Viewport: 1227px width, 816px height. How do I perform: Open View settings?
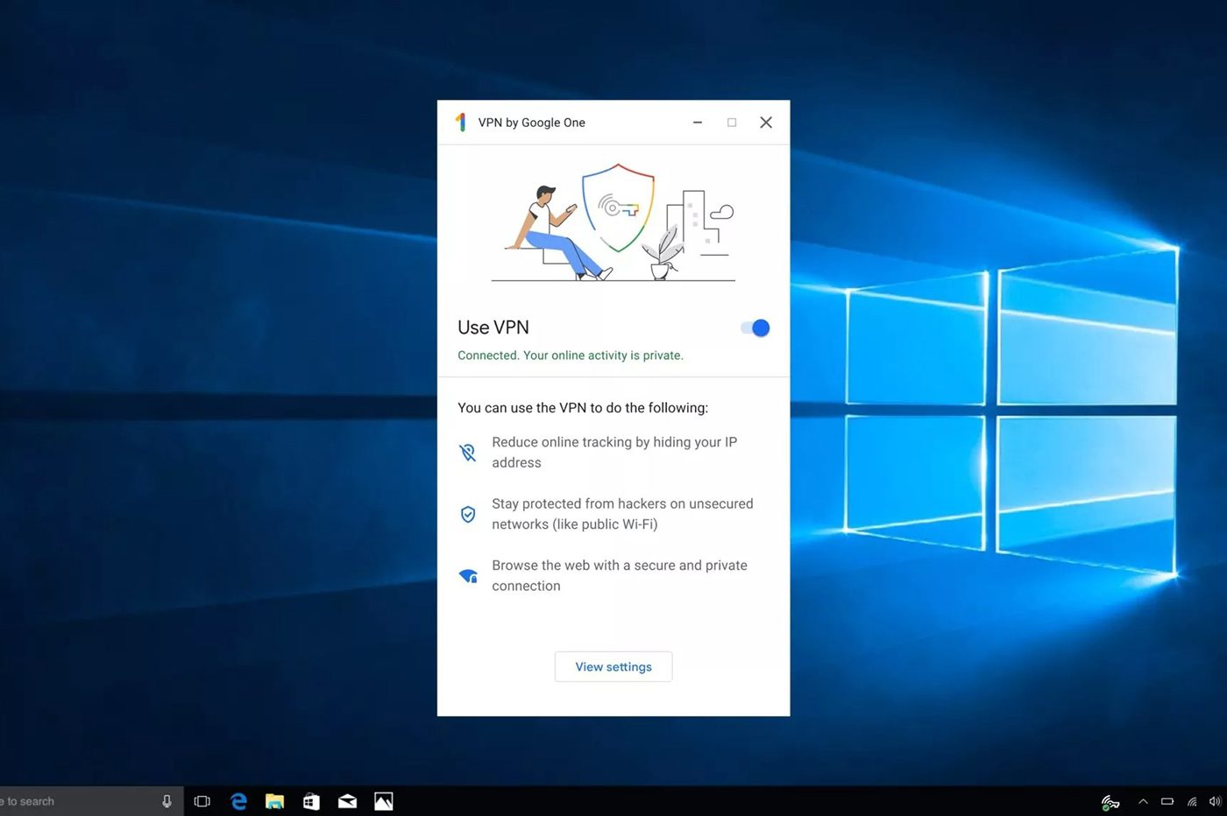point(613,666)
